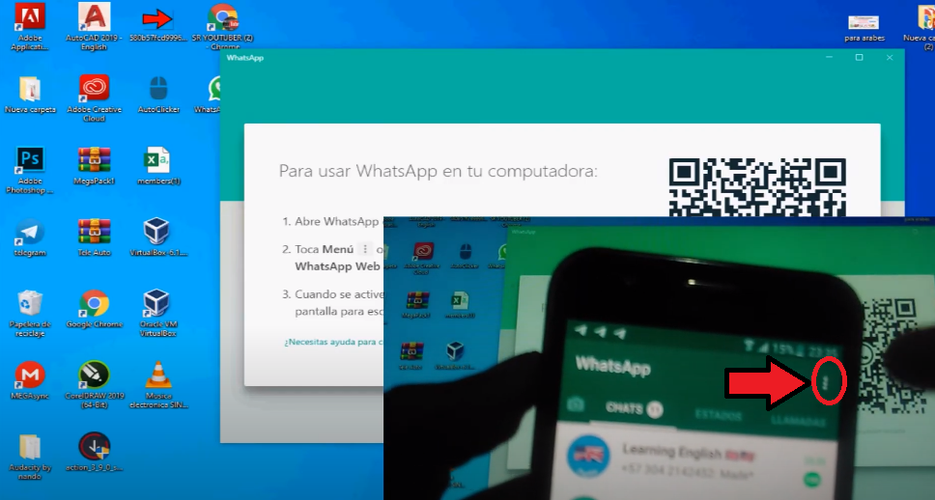Launch the AutoClicker desktop icon
Screen dimensions: 935x500
point(158,95)
